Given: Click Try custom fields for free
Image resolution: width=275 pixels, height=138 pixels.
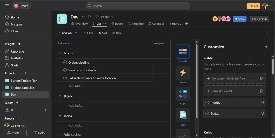Looking at the screenshot, I should tap(235, 78).
